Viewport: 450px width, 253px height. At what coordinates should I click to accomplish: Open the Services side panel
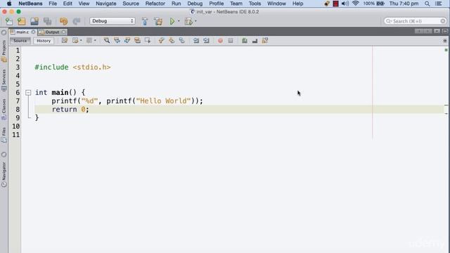pyautogui.click(x=4, y=80)
